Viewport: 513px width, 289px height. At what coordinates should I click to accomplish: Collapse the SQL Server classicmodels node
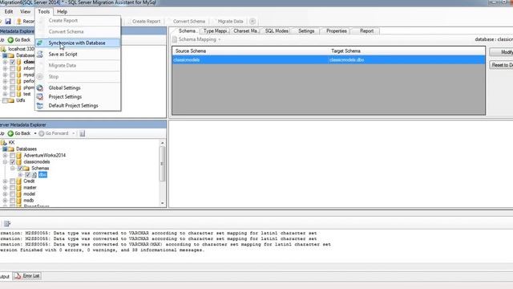pos(5,162)
